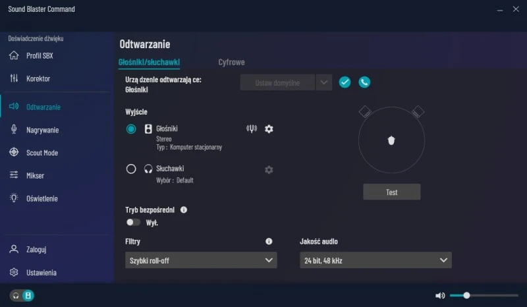Adjust the master volume slider
The height and width of the screenshot is (307, 527).
pos(466,296)
